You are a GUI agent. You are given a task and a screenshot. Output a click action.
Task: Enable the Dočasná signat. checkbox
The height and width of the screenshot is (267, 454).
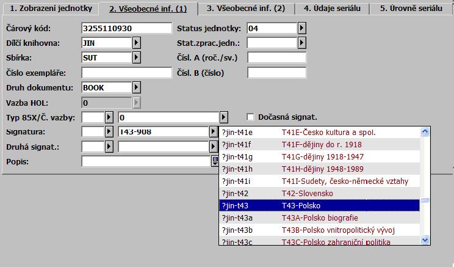click(x=250, y=117)
